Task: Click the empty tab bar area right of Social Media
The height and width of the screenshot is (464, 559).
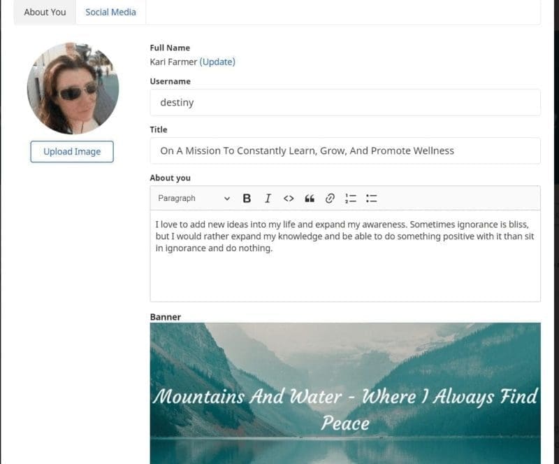Action: coord(343,12)
